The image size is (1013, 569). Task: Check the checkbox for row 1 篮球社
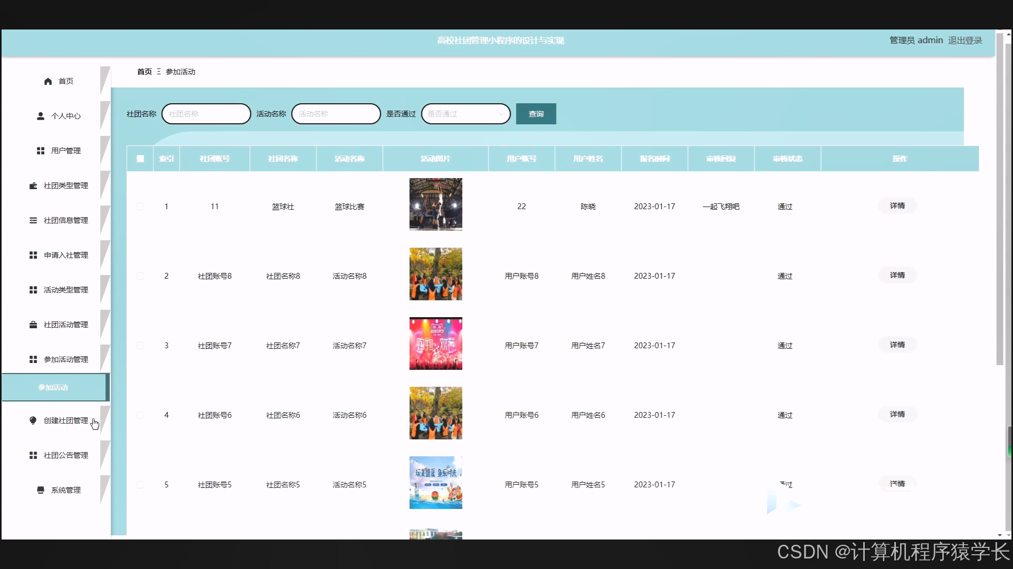click(x=140, y=207)
